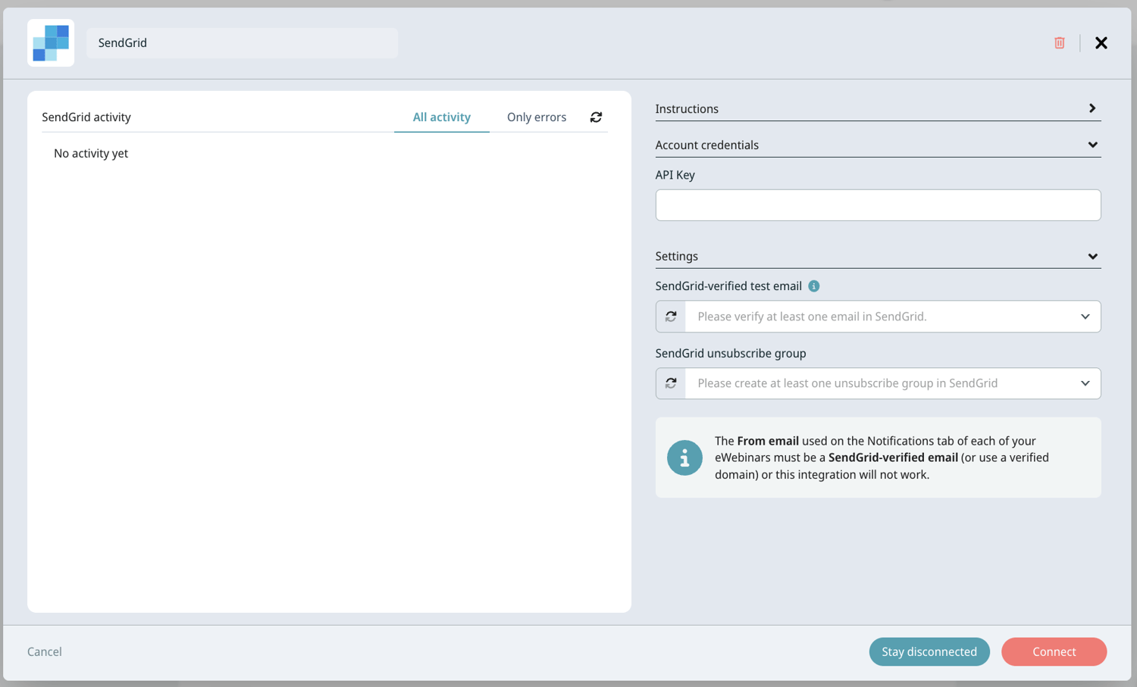Focus the API Key input field
The height and width of the screenshot is (687, 1137).
pos(878,205)
